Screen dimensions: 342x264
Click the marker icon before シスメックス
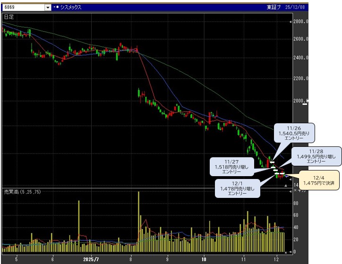tap(57, 8)
